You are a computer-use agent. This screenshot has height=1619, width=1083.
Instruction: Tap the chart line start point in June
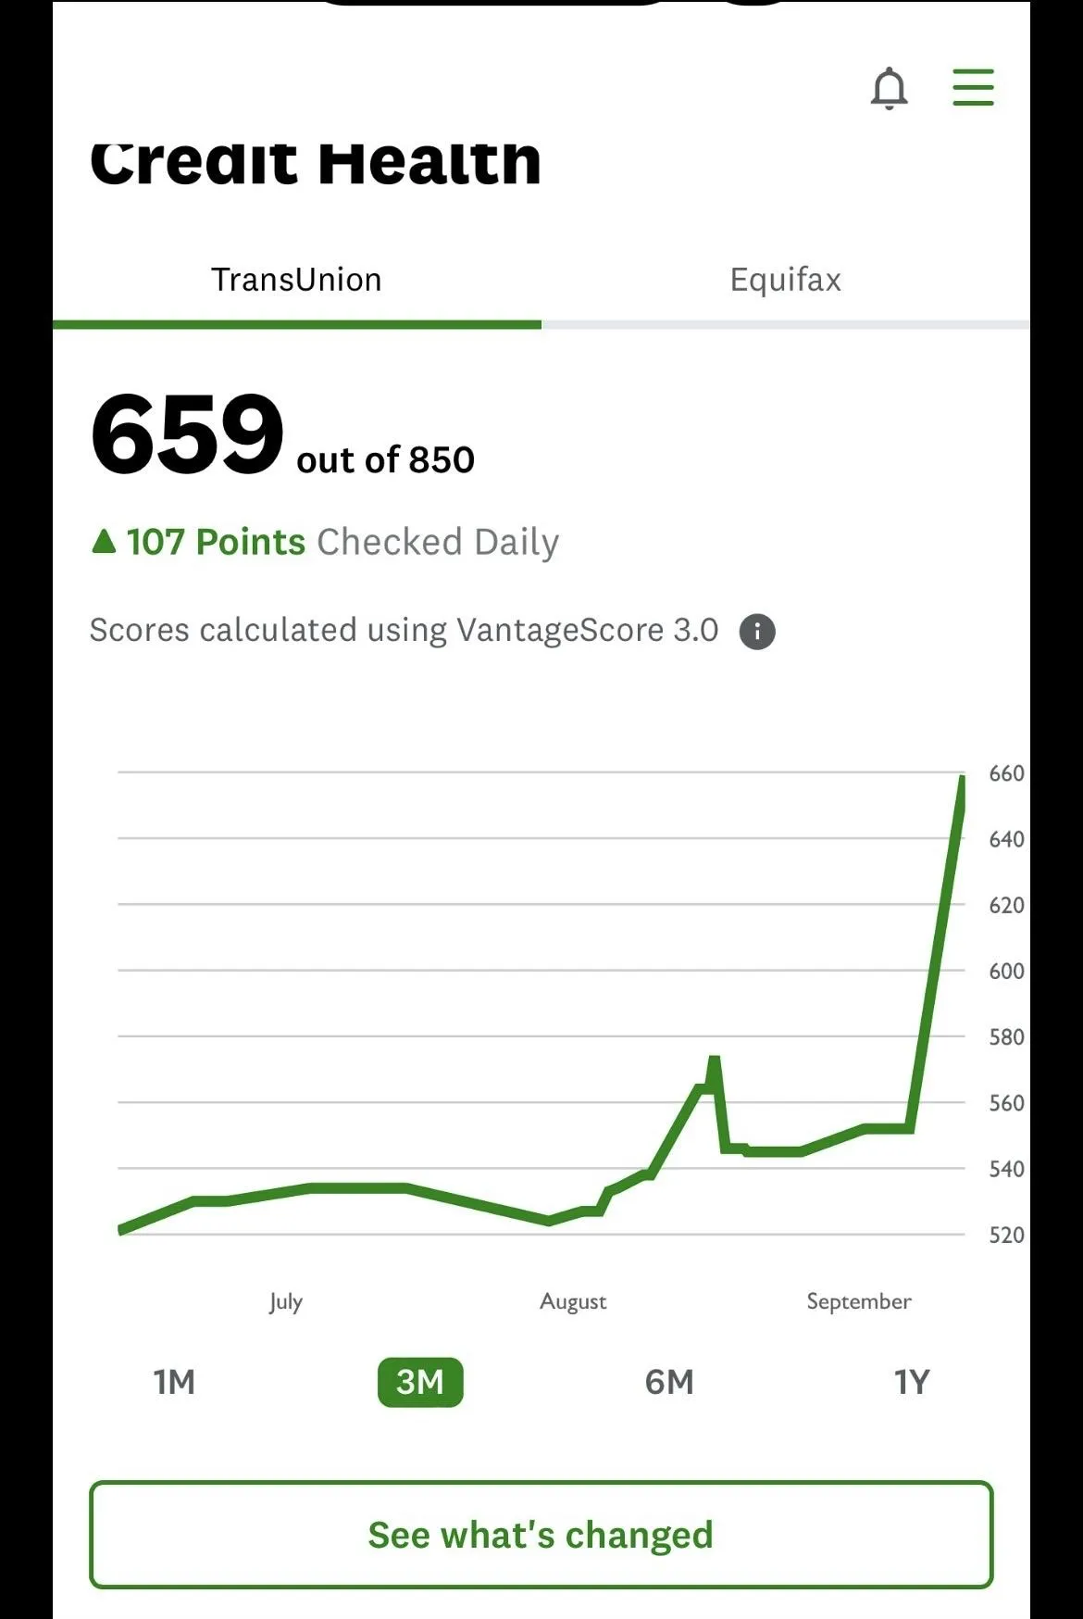coord(123,1229)
